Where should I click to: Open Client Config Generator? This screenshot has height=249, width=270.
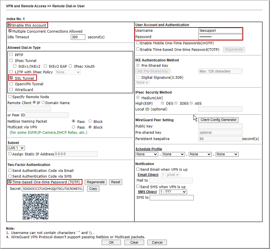[x=218, y=120]
